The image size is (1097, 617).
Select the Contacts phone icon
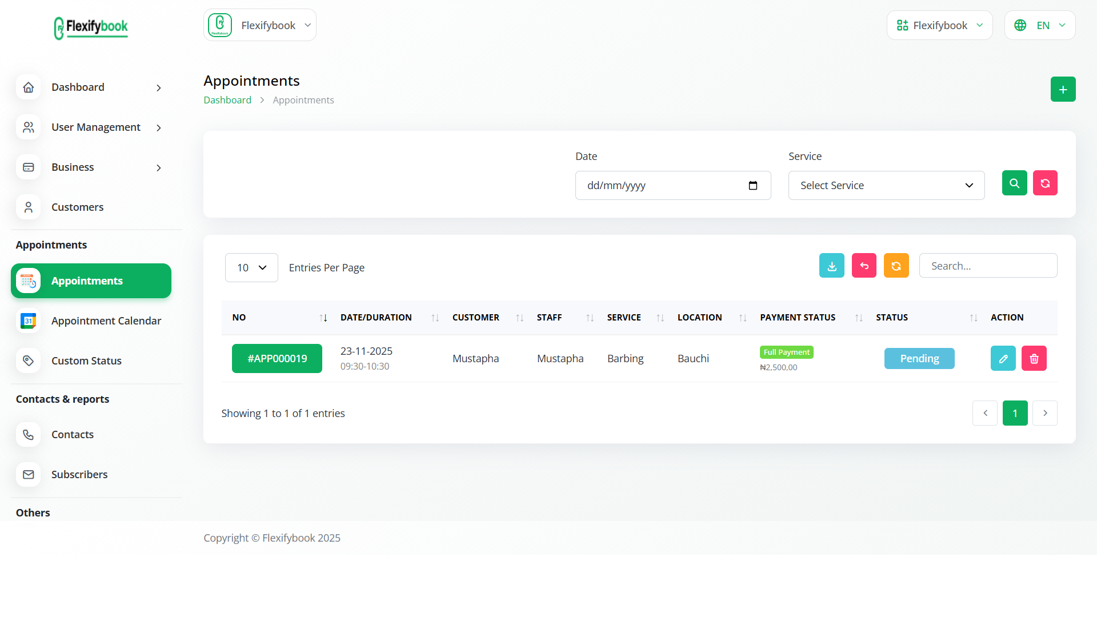[29, 434]
